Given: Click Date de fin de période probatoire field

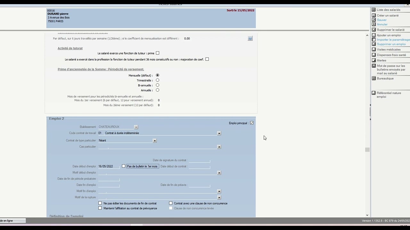Looking at the screenshot, I should click(x=109, y=179).
